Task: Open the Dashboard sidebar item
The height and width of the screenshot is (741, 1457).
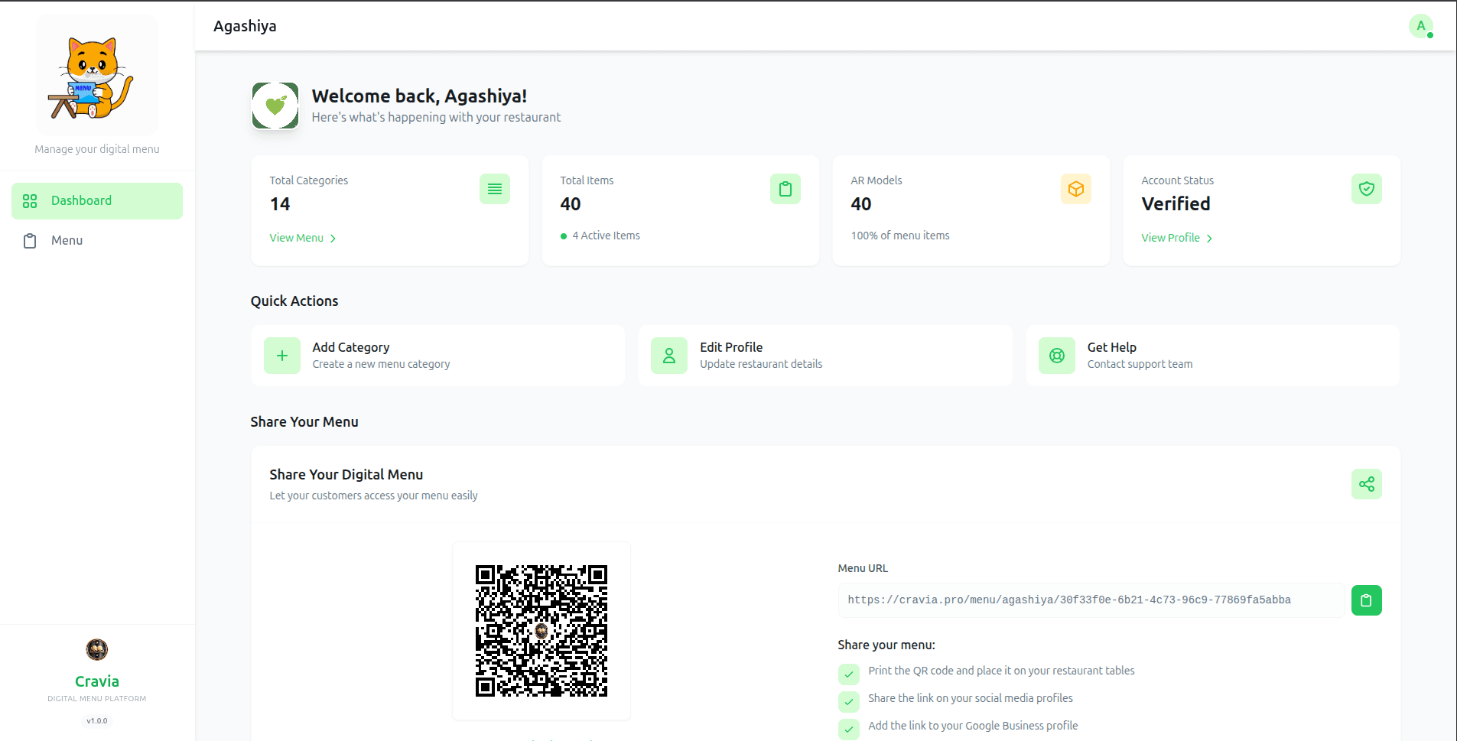Action: [97, 201]
